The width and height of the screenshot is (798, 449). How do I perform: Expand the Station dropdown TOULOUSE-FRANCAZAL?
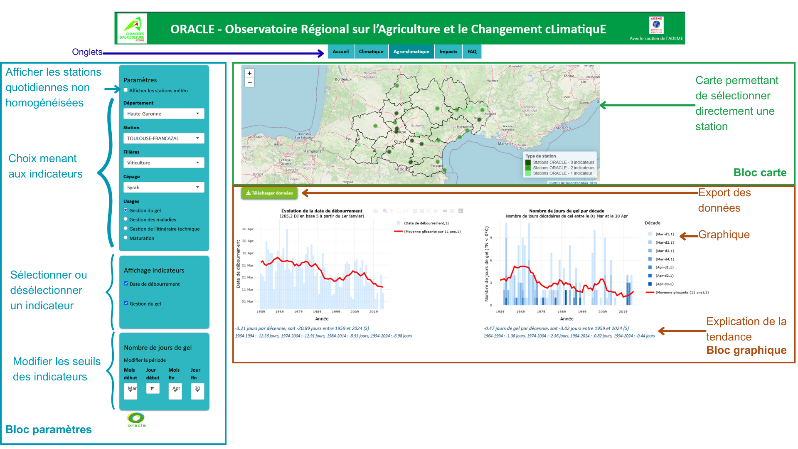coord(163,138)
